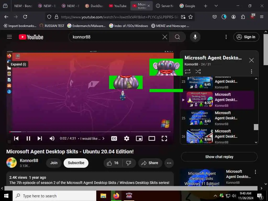Click the Sign in button
Viewport: 268px width, 201px height.
(246, 37)
